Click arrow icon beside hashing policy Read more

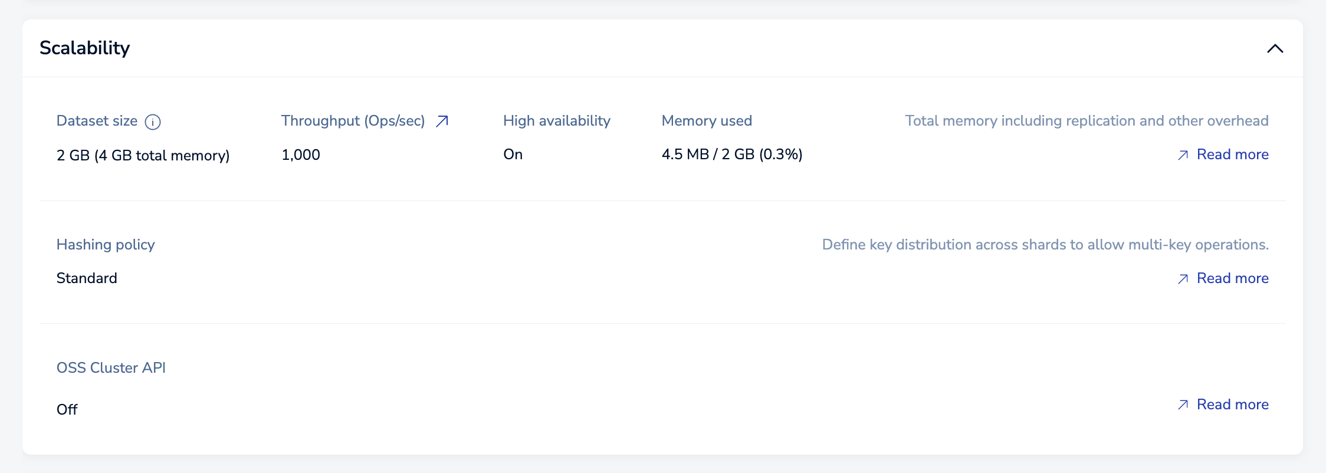[x=1183, y=279]
